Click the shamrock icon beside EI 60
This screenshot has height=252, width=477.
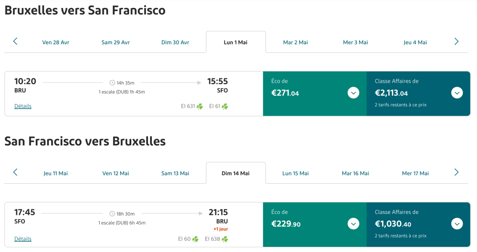click(x=195, y=239)
